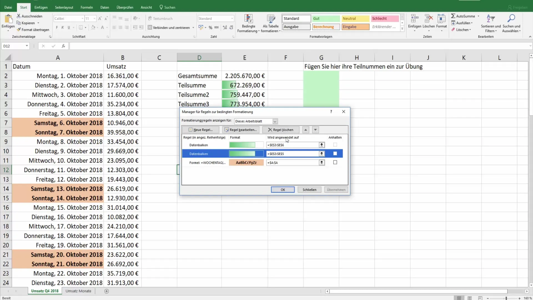Open Standard number format dropdown
533x300 pixels.
pyautogui.click(x=232, y=19)
